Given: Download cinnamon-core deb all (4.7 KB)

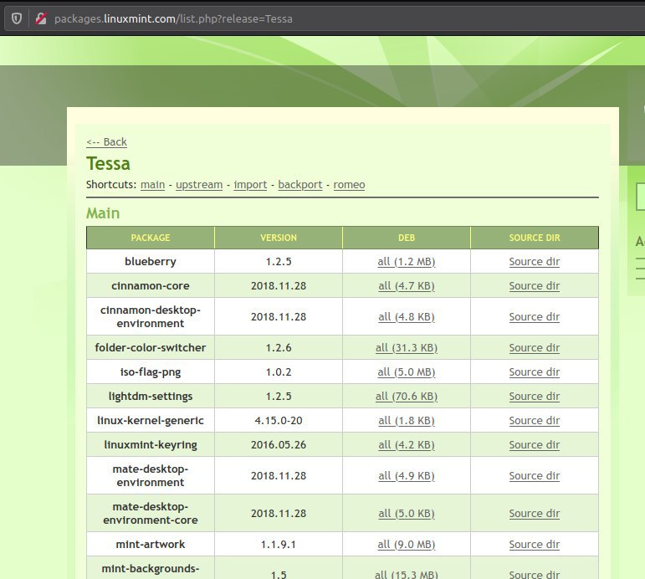Looking at the screenshot, I should pyautogui.click(x=406, y=285).
